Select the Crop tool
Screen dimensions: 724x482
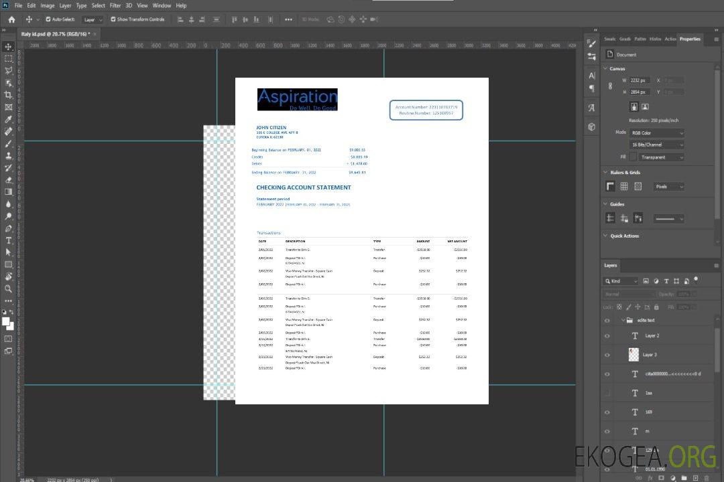click(8, 95)
